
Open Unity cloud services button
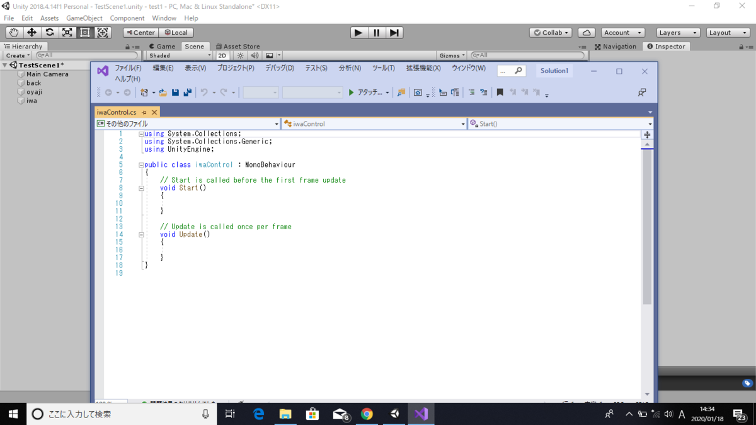click(587, 33)
